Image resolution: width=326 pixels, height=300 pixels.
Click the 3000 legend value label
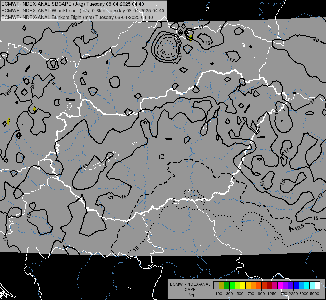click(x=304, y=294)
